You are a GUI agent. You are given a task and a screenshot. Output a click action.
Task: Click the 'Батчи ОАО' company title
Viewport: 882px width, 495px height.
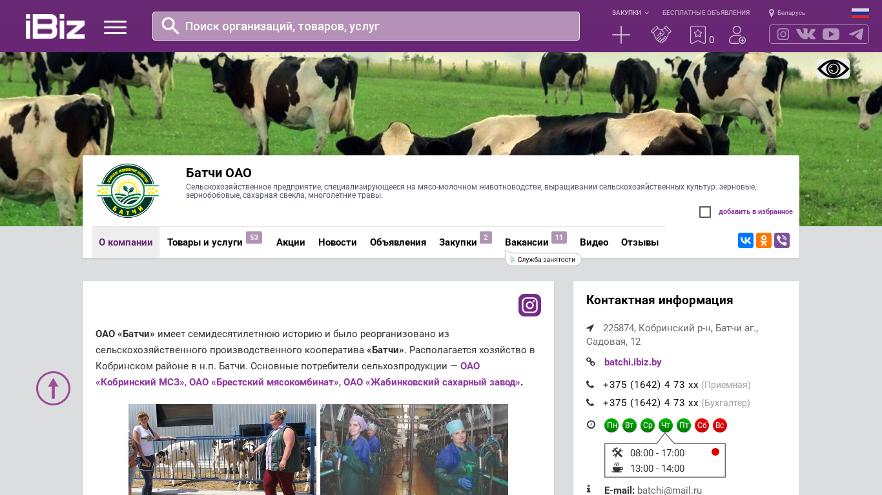[219, 173]
